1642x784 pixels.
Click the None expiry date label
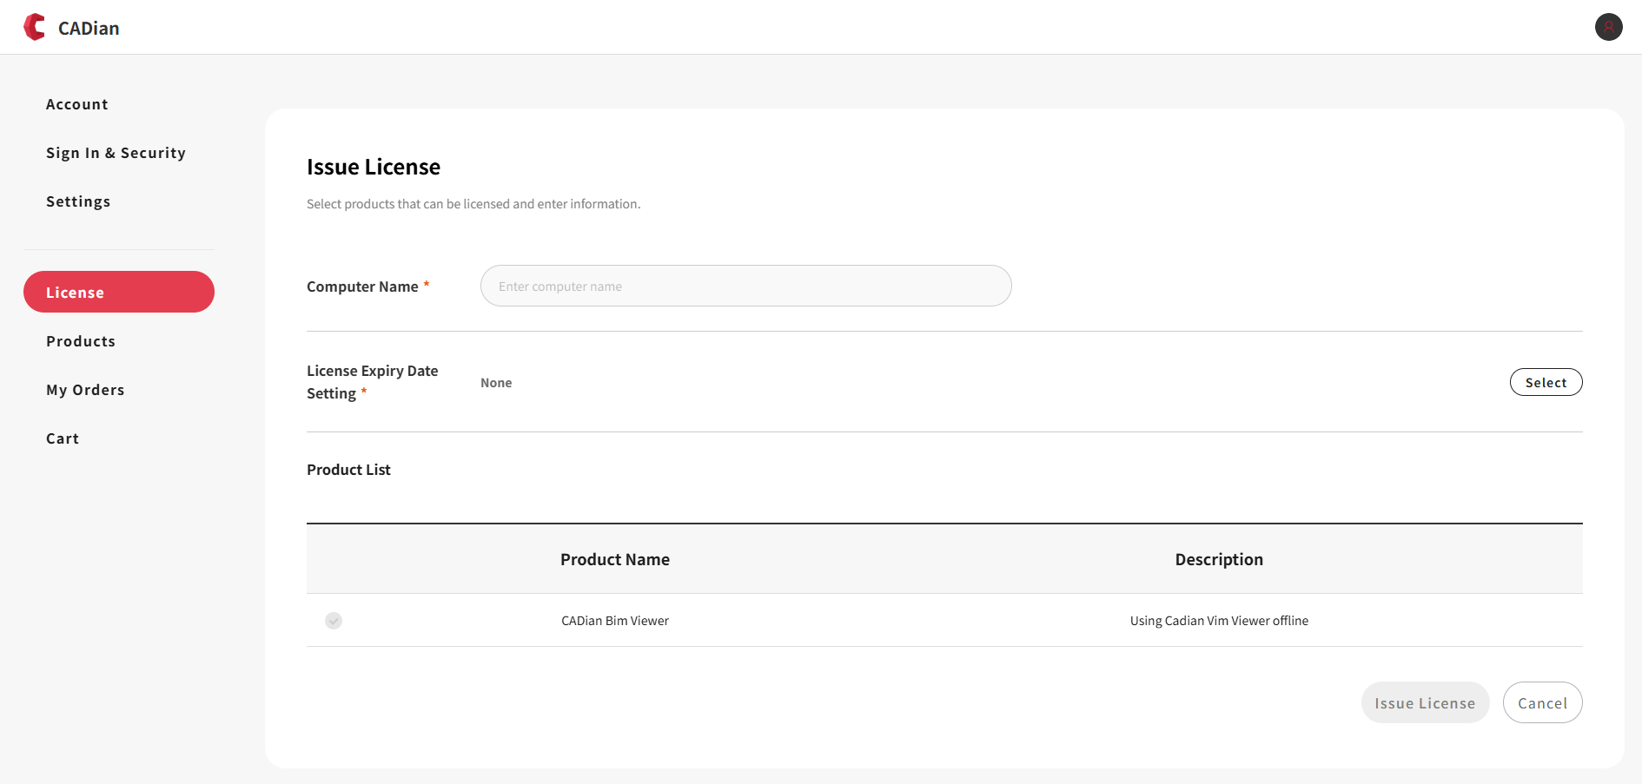click(496, 382)
